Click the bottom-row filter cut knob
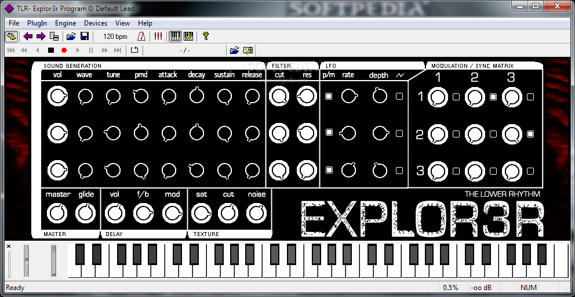Image resolution: width=575 pixels, height=297 pixels. coord(279,170)
